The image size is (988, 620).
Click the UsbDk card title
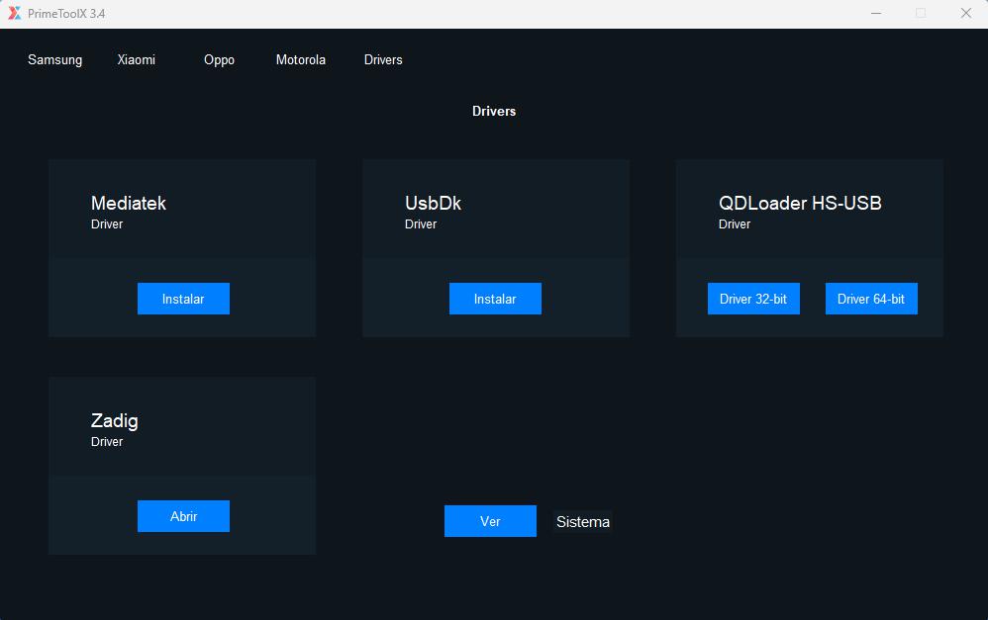(x=433, y=203)
